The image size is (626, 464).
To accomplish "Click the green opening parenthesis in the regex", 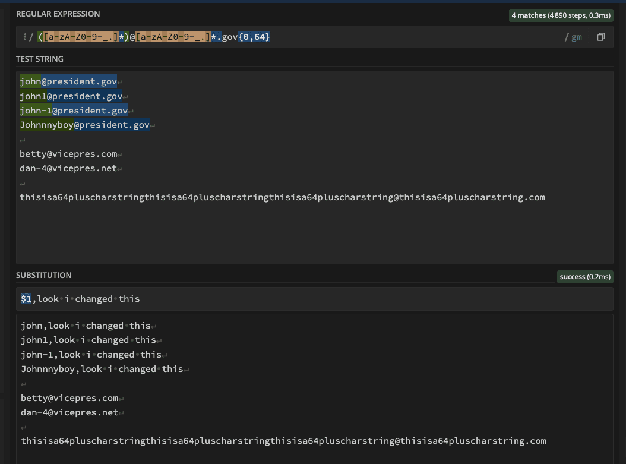I will tap(40, 36).
